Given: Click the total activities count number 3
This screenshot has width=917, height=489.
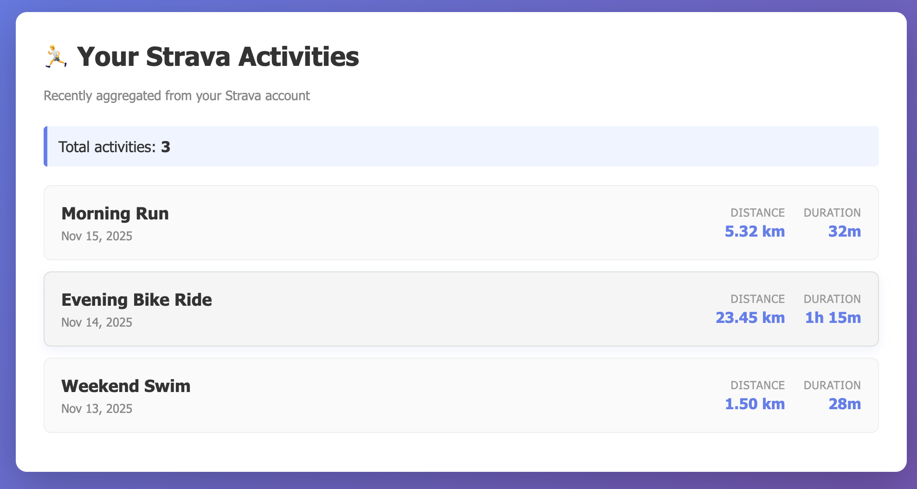Looking at the screenshot, I should pyautogui.click(x=166, y=147).
